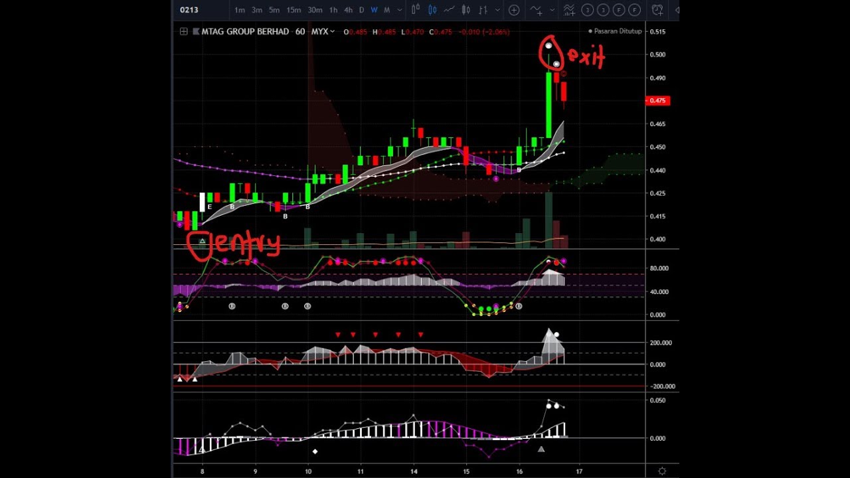This screenshot has height=478, width=850.
Task: Open the MYX exchange dropdown
Action: 323,31
